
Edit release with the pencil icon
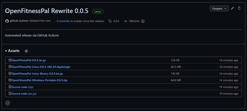click(232, 8)
